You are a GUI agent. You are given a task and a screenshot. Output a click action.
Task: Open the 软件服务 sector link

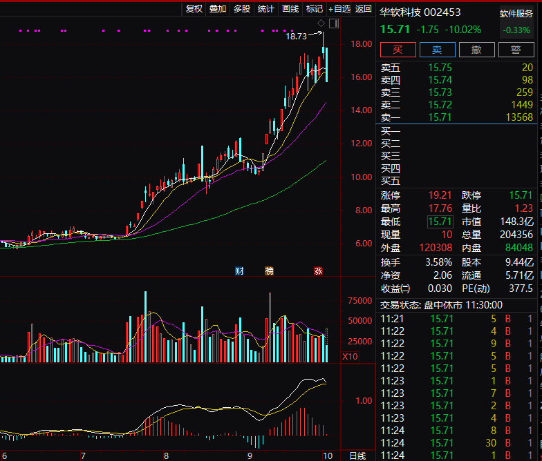pyautogui.click(x=516, y=14)
